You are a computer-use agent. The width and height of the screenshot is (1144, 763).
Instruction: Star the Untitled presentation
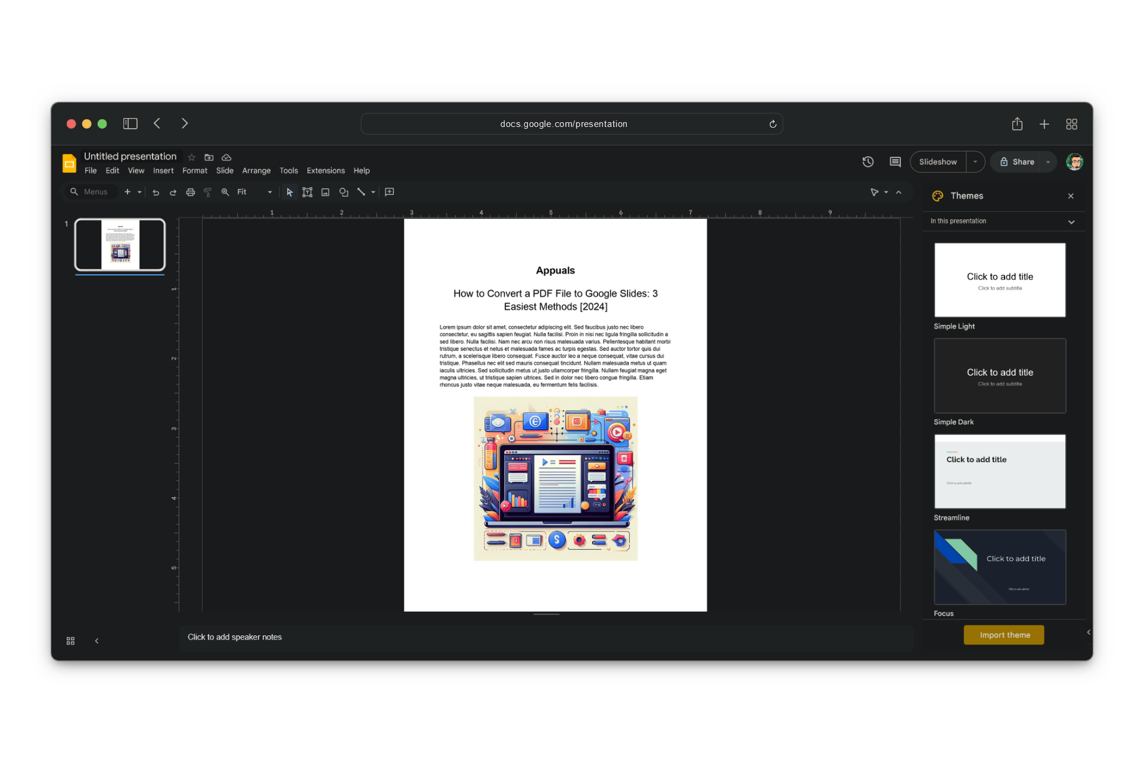[192, 157]
